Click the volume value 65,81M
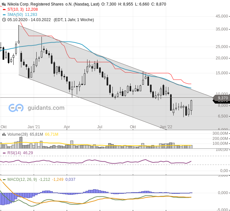Viewport: 230px width, 211px height. 36,134
